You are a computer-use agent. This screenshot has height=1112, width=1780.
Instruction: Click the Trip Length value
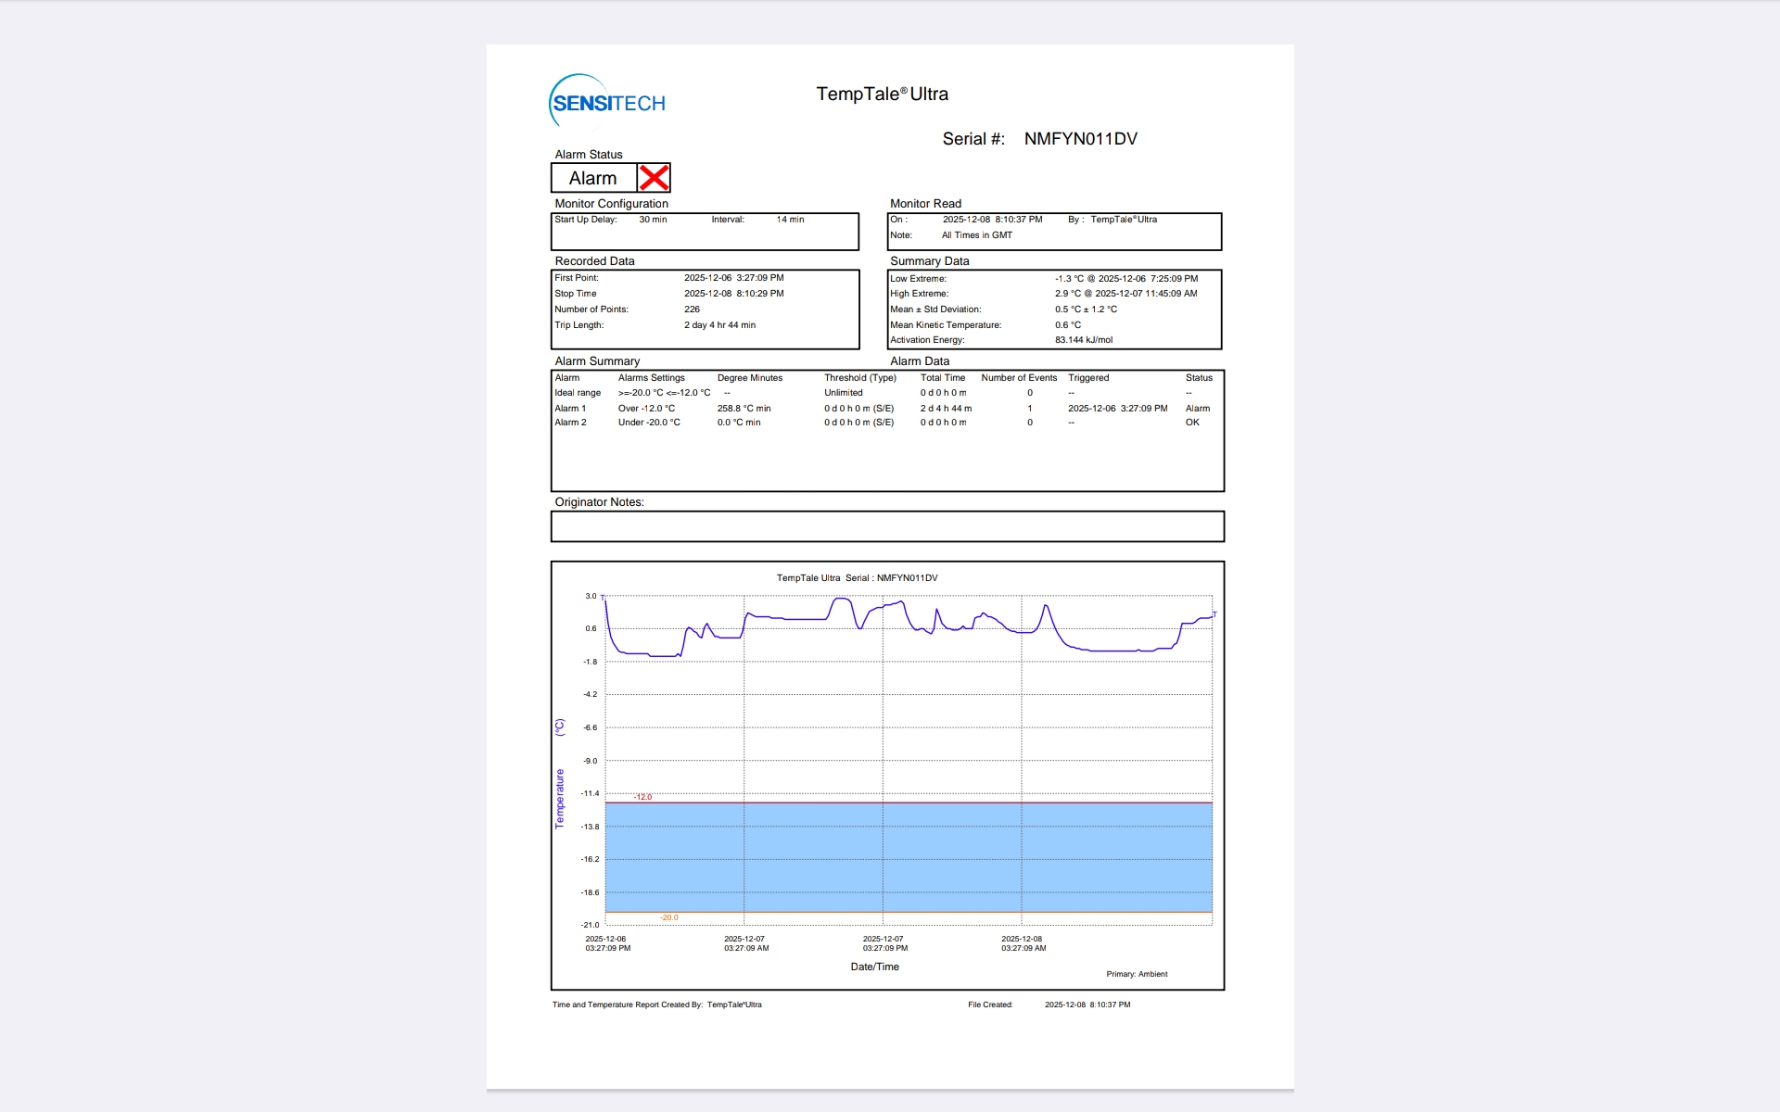pyautogui.click(x=719, y=325)
